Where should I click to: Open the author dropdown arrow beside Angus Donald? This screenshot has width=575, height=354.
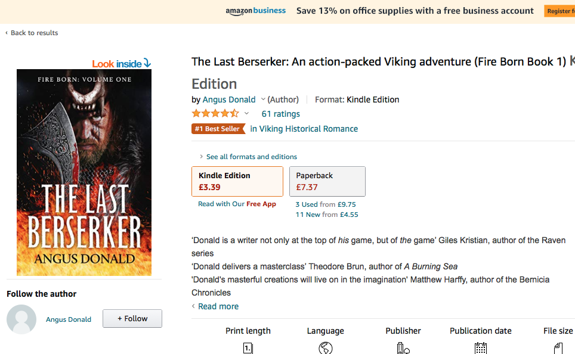point(263,100)
